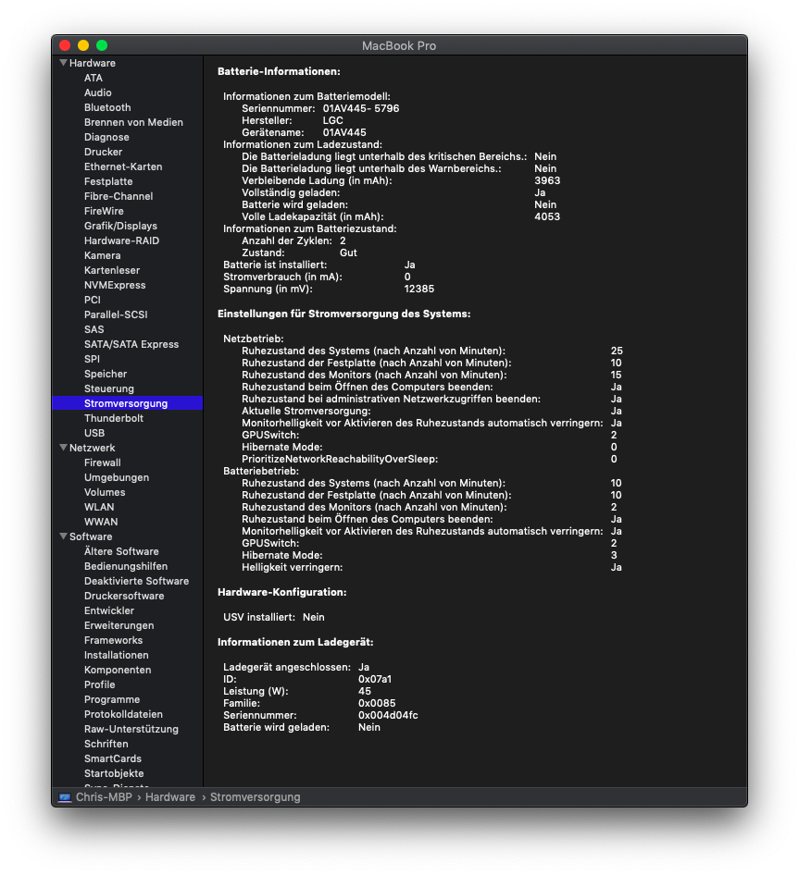Viewport: 799px width, 875px height.
Task: Select Frameworks entry
Action: pos(114,640)
